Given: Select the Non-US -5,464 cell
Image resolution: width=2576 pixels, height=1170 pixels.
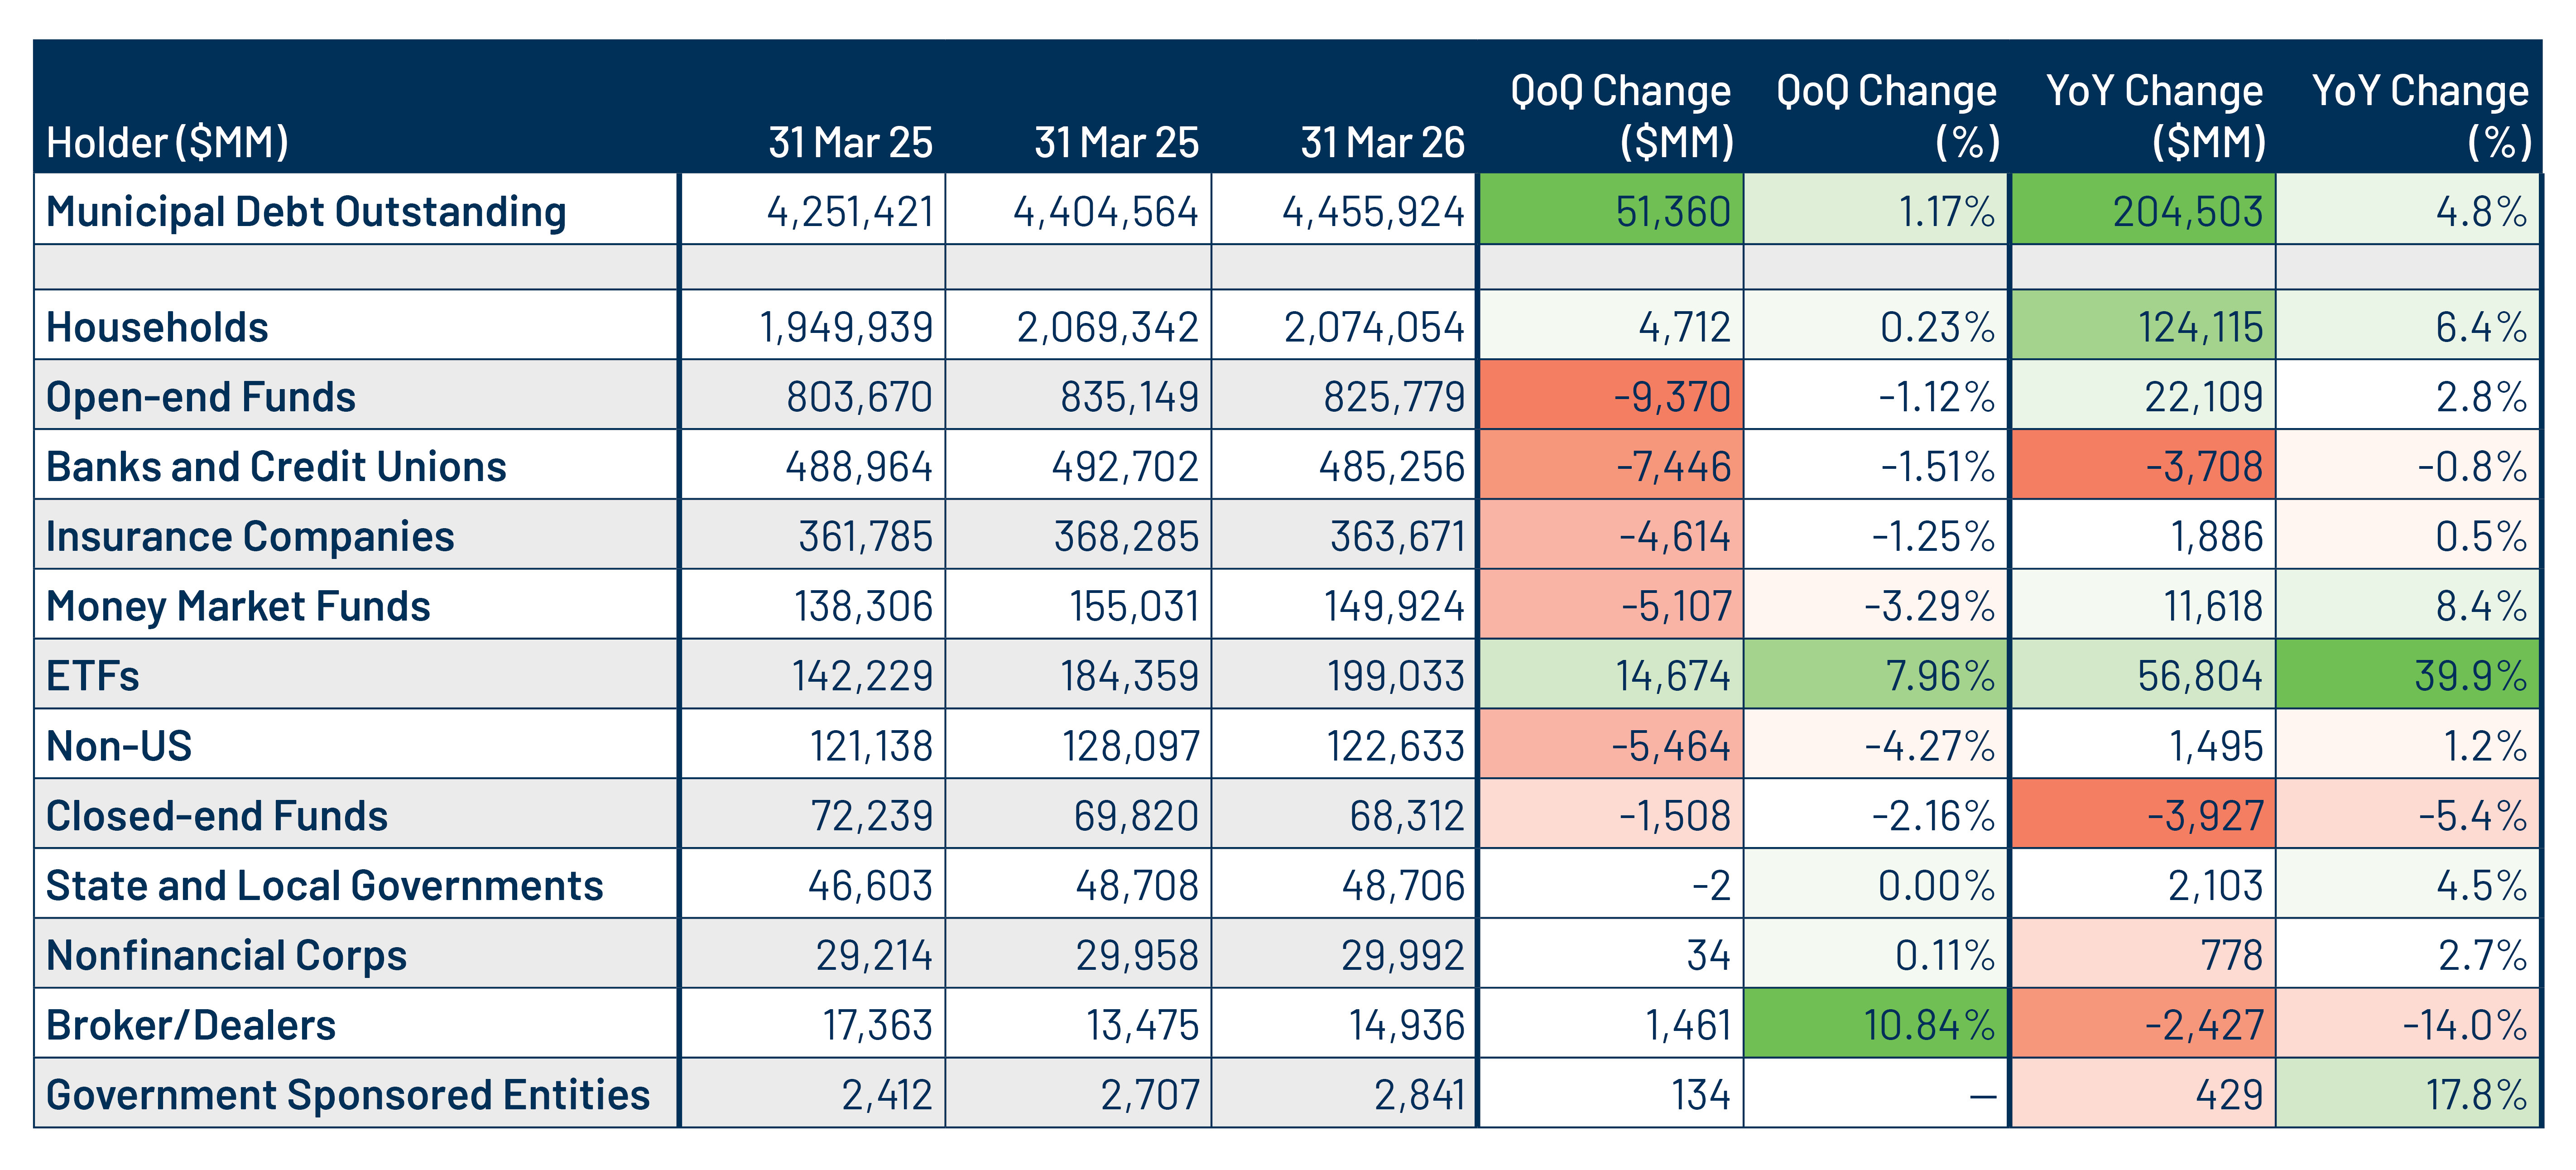Looking at the screenshot, I should [1611, 745].
